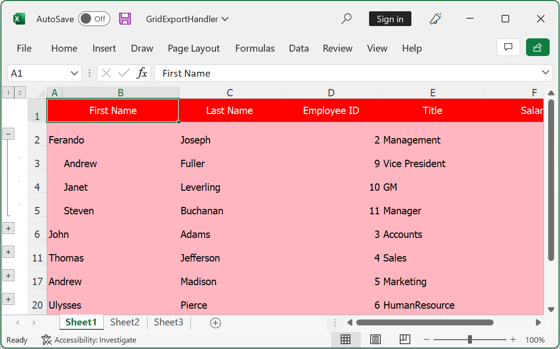Expand the outline group at row 6 John
560x349 pixels.
coord(8,229)
